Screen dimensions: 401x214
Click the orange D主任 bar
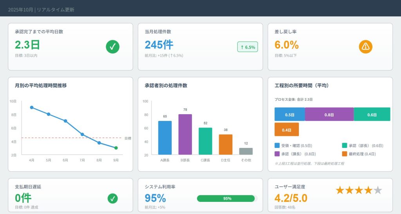226,145
